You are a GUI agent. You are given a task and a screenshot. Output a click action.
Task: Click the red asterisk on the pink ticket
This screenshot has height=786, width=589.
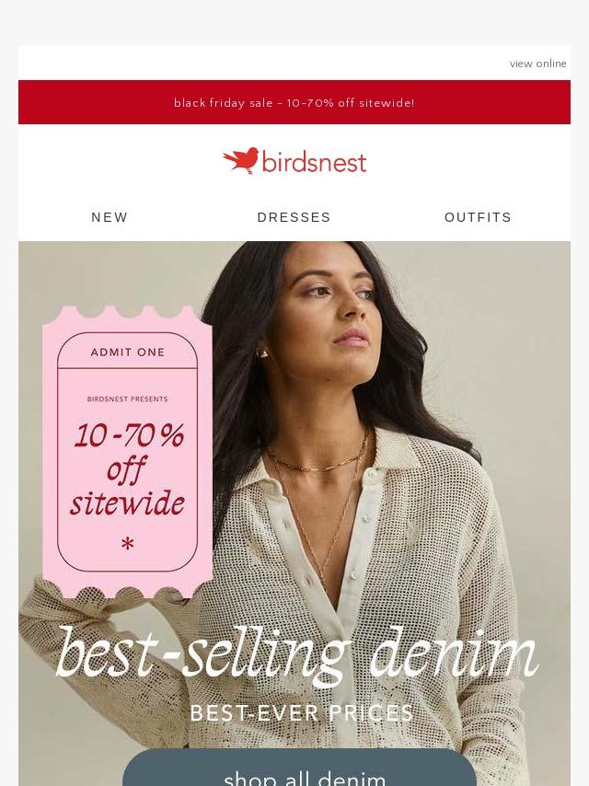pyautogui.click(x=128, y=543)
